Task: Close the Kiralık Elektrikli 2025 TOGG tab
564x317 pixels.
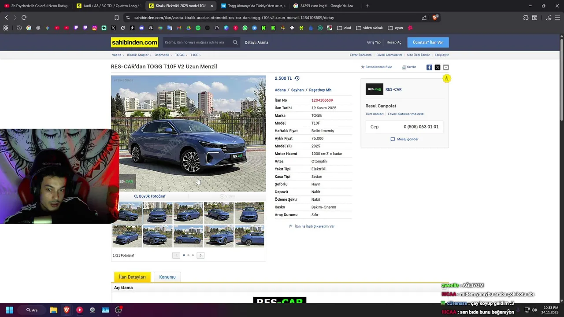Action: (211, 6)
